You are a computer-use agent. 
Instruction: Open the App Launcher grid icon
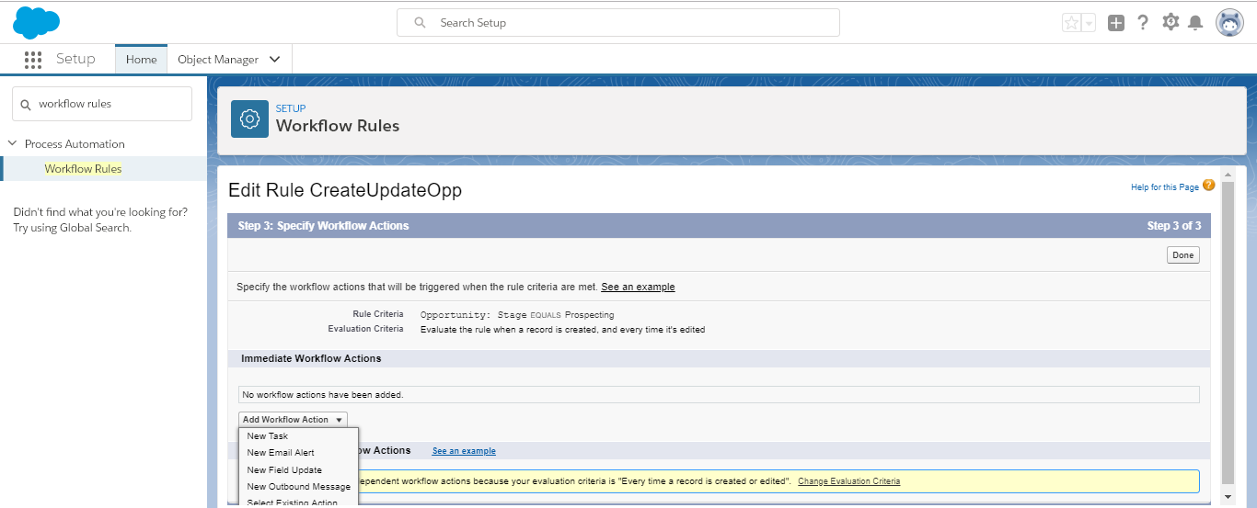[x=33, y=60]
